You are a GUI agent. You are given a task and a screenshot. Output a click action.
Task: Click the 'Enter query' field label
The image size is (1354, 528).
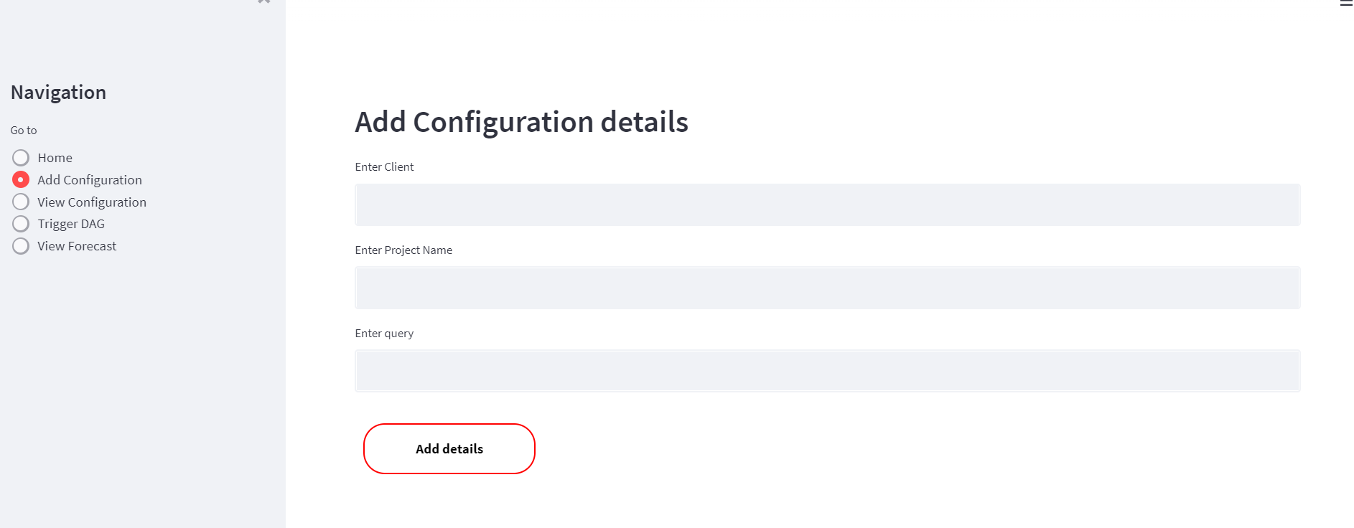384,334
